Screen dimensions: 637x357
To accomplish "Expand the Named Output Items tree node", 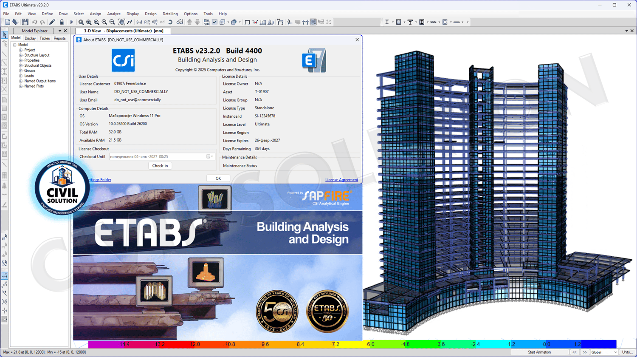I will (x=21, y=81).
